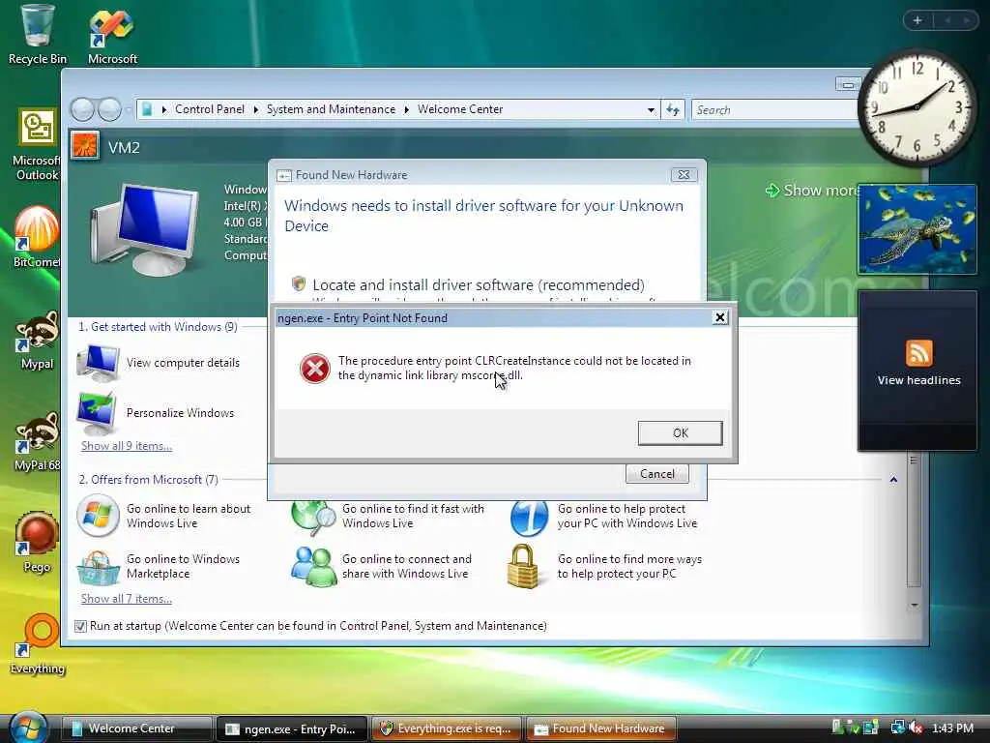Image resolution: width=990 pixels, height=743 pixels.
Task: Minimize the Welcome Center window
Action: (x=848, y=84)
